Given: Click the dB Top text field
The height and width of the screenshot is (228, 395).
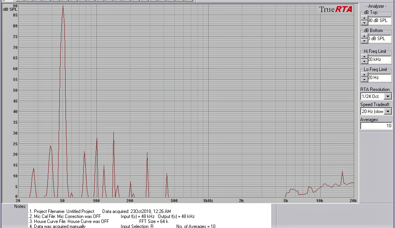Looking at the screenshot, I should (x=379, y=20).
